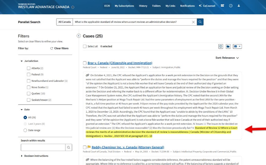Click the link icon in Brar snippet
Image resolution: width=266 pixels, height=165 pixels.
coord(87,75)
